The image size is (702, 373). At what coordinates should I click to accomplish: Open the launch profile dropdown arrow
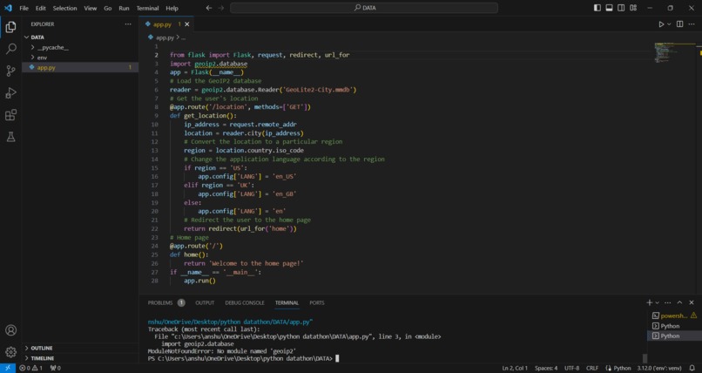coord(658,302)
